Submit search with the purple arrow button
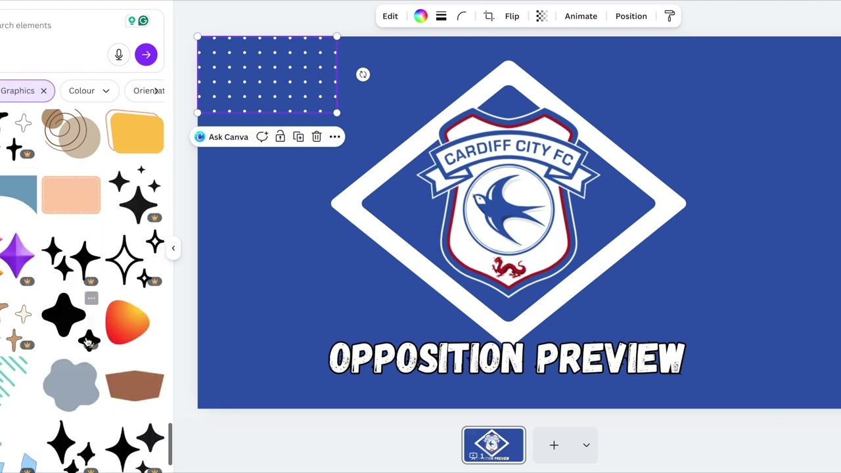841x473 pixels. [x=146, y=55]
